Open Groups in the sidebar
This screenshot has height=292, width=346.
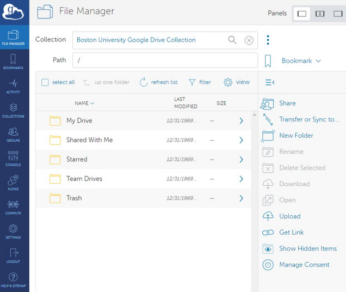(x=13, y=134)
